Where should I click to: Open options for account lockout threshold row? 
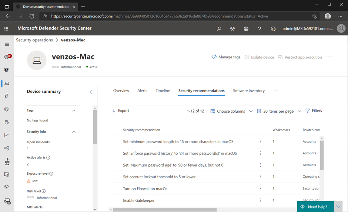coord(260,177)
